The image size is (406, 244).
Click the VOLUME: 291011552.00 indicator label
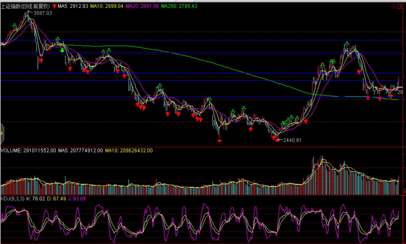tap(28, 151)
